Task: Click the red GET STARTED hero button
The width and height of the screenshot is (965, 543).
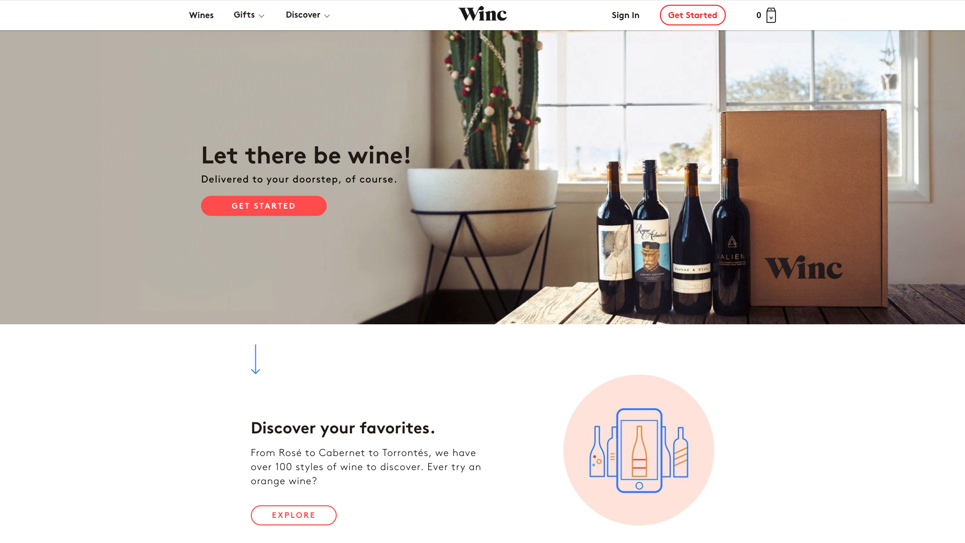Action: click(x=264, y=206)
